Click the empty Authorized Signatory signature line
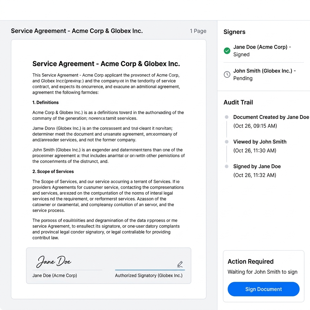310x310 pixels. tap(150, 270)
